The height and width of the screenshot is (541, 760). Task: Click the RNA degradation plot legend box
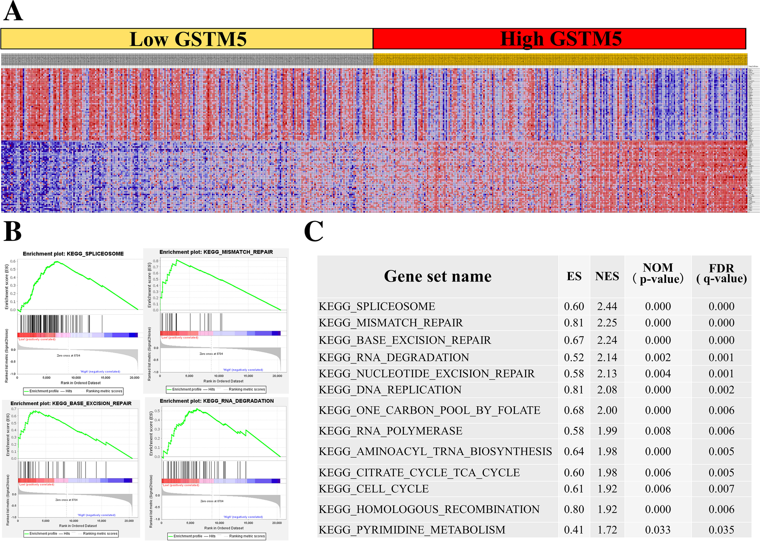pos(217,536)
